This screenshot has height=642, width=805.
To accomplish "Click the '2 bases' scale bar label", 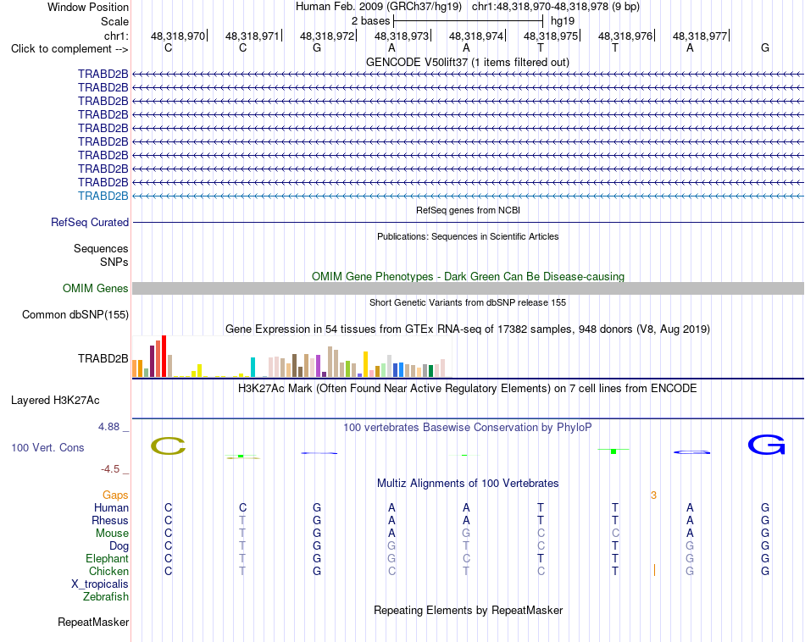I will pyautogui.click(x=370, y=21).
